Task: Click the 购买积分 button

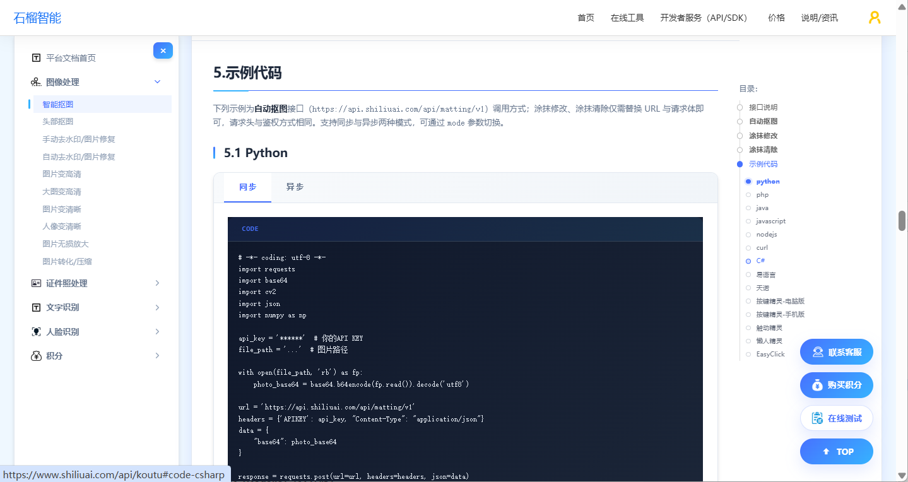Action: (x=837, y=385)
